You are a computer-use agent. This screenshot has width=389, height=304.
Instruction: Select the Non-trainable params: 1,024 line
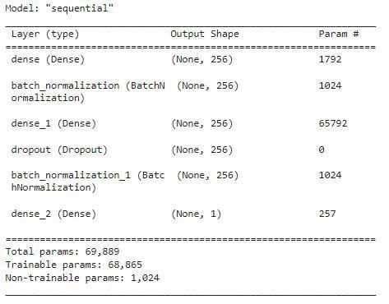tap(82, 278)
